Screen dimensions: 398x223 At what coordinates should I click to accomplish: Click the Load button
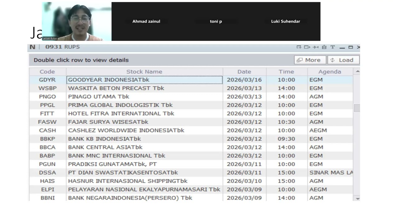pyautogui.click(x=343, y=60)
